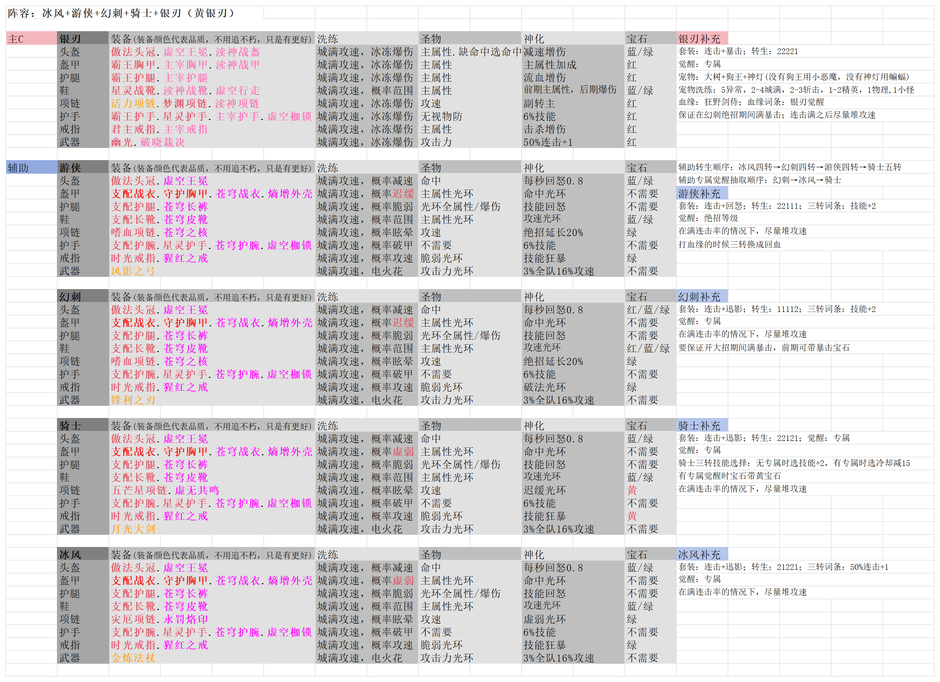This screenshot has width=940, height=682.
Task: Select the pink 主C cell
Action: tap(31, 39)
